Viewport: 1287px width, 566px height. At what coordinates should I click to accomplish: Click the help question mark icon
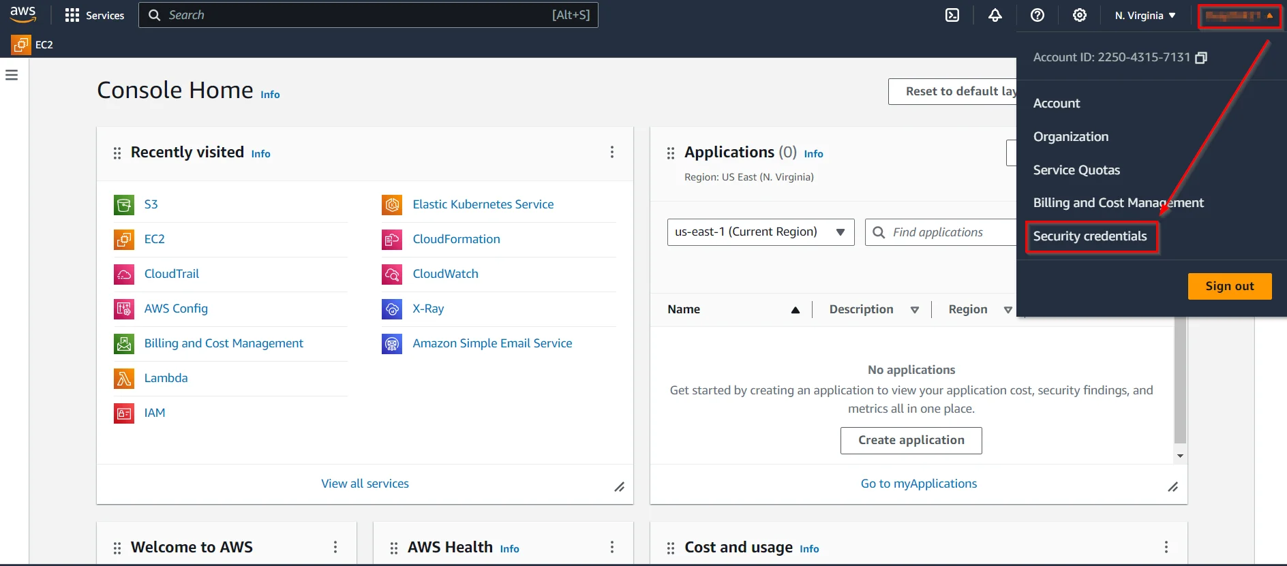pyautogui.click(x=1037, y=15)
